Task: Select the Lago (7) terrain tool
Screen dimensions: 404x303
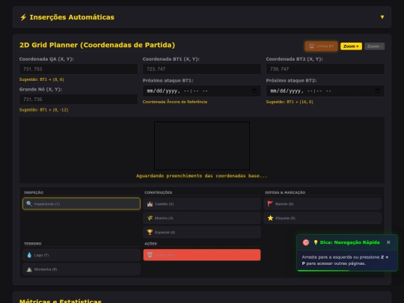Action: click(82, 255)
